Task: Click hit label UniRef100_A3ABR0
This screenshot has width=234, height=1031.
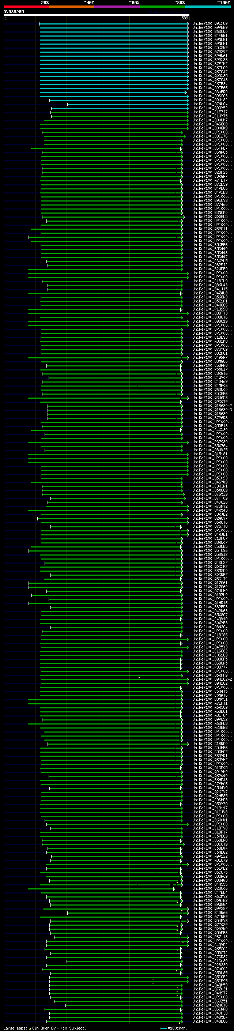Action: (x=210, y=92)
